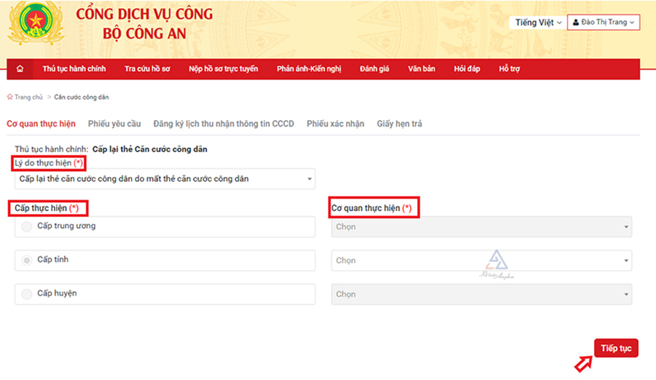This screenshot has width=656, height=380.
Task: Open the Chọn dropdown for Cấp tỉnh
Action: [482, 261]
